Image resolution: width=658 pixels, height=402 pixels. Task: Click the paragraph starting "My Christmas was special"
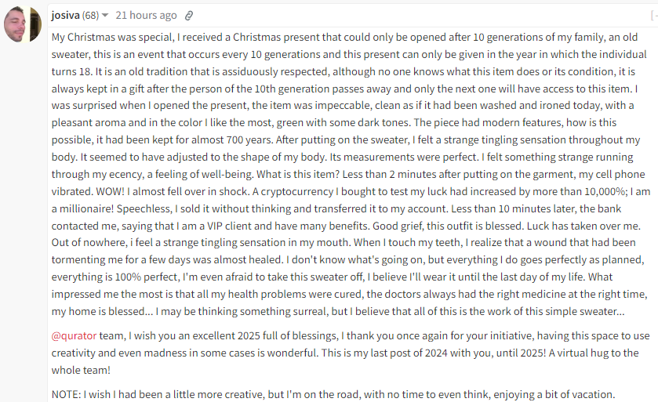coord(351,174)
